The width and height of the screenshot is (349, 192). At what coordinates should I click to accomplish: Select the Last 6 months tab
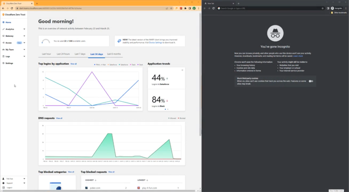(114, 54)
